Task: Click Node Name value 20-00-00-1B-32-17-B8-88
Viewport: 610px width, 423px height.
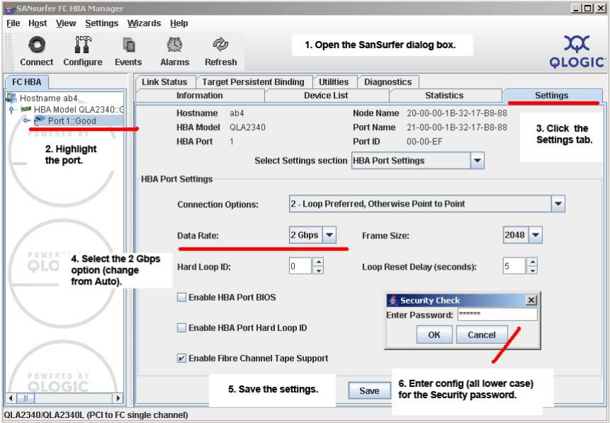Action: click(457, 113)
